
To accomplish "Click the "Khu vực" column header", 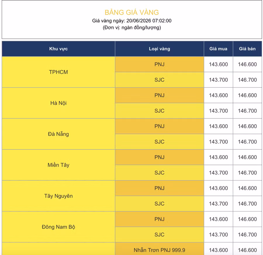I will click(x=58, y=49).
